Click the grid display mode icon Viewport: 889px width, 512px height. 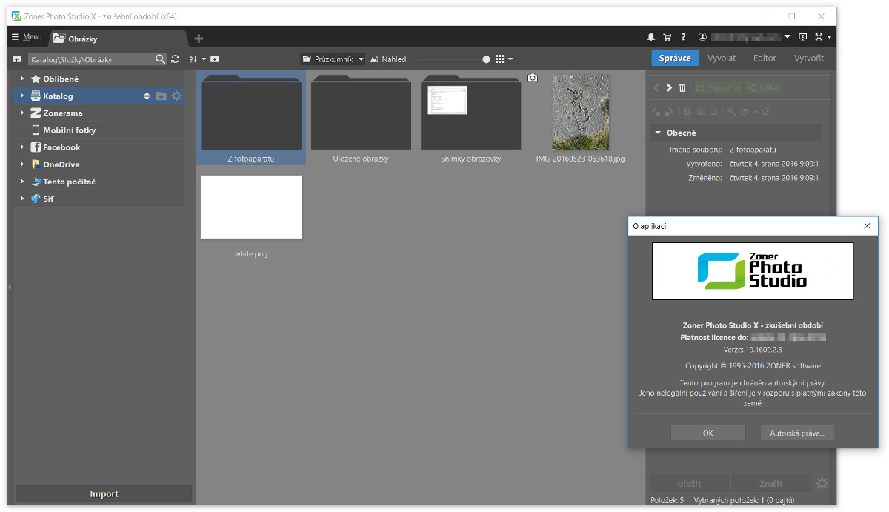point(499,59)
